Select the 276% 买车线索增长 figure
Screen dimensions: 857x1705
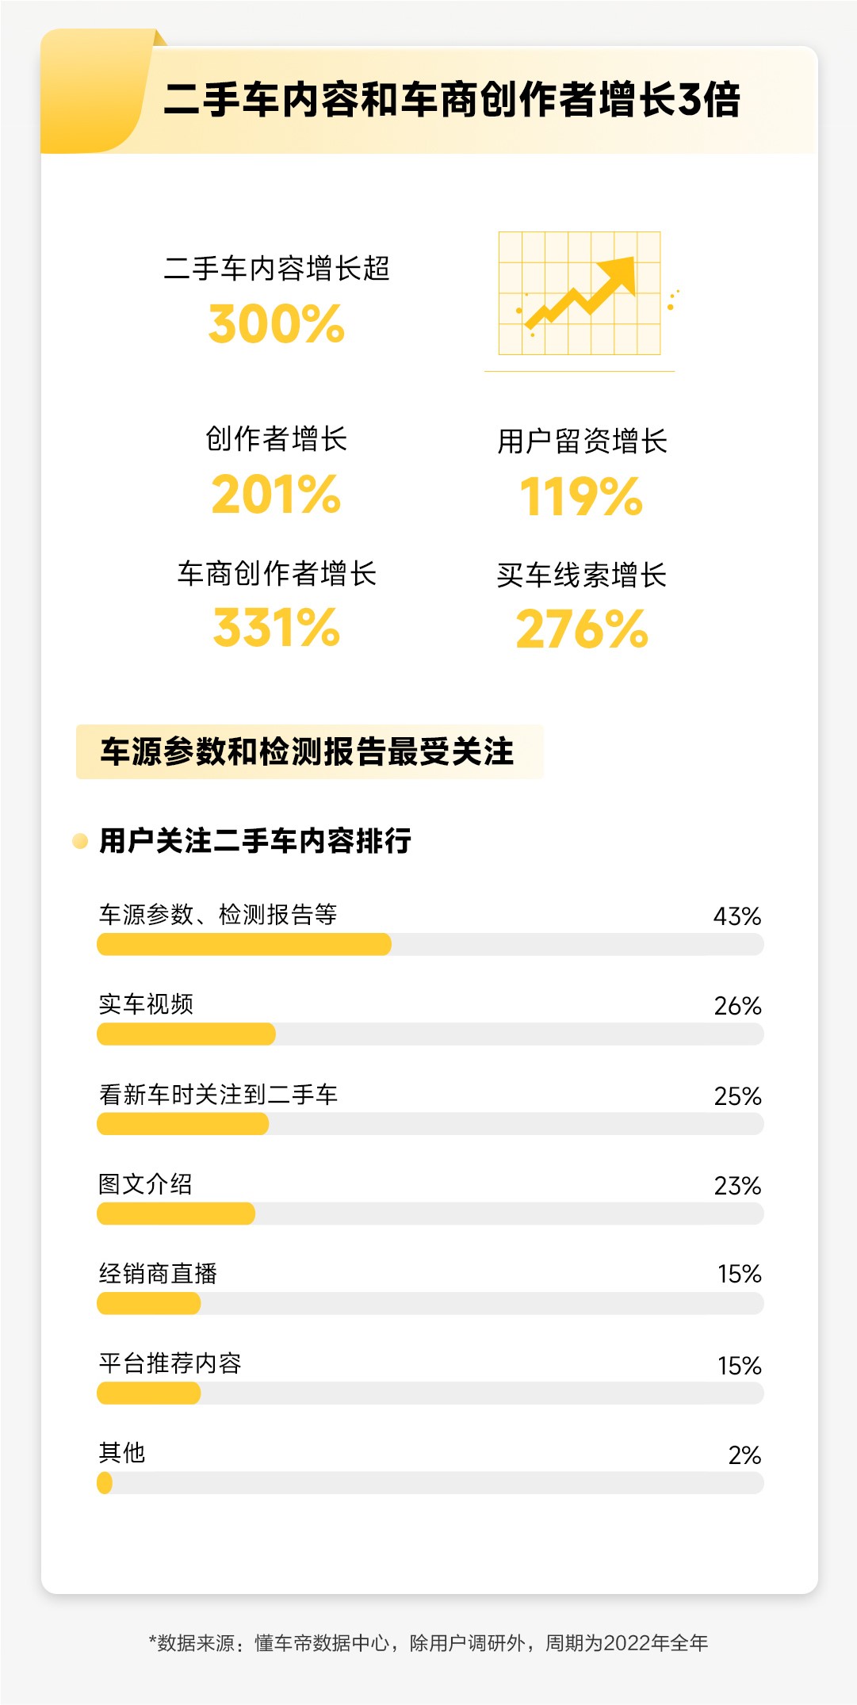581,630
